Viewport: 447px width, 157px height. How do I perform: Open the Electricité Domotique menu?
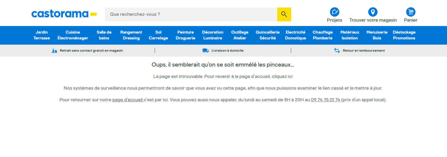(296, 35)
